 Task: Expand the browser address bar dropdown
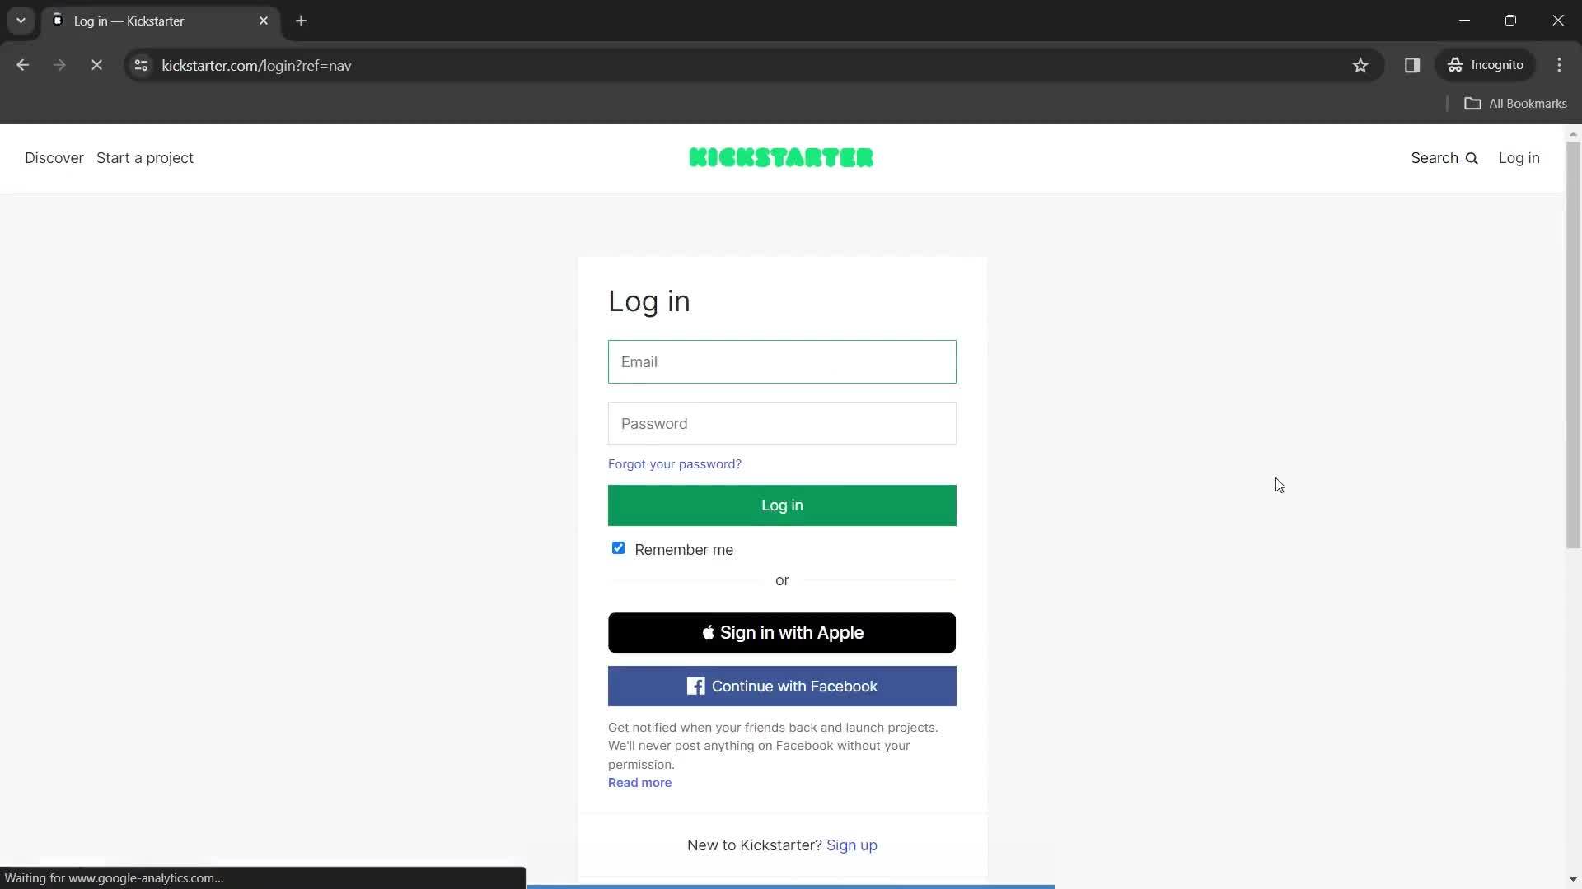[x=20, y=21]
